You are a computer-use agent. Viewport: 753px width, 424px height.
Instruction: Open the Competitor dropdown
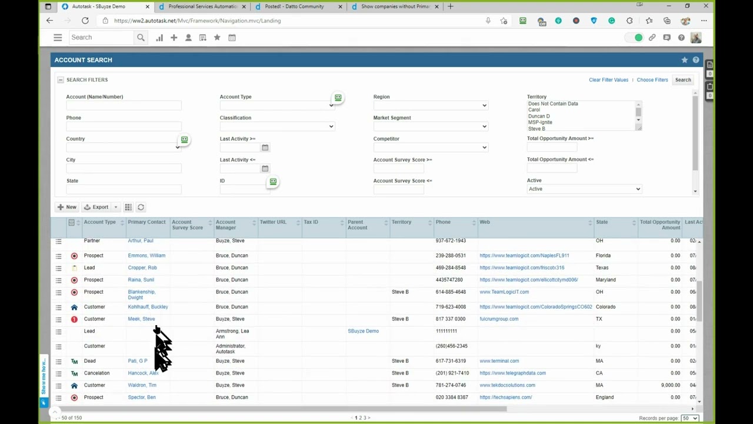click(x=431, y=148)
